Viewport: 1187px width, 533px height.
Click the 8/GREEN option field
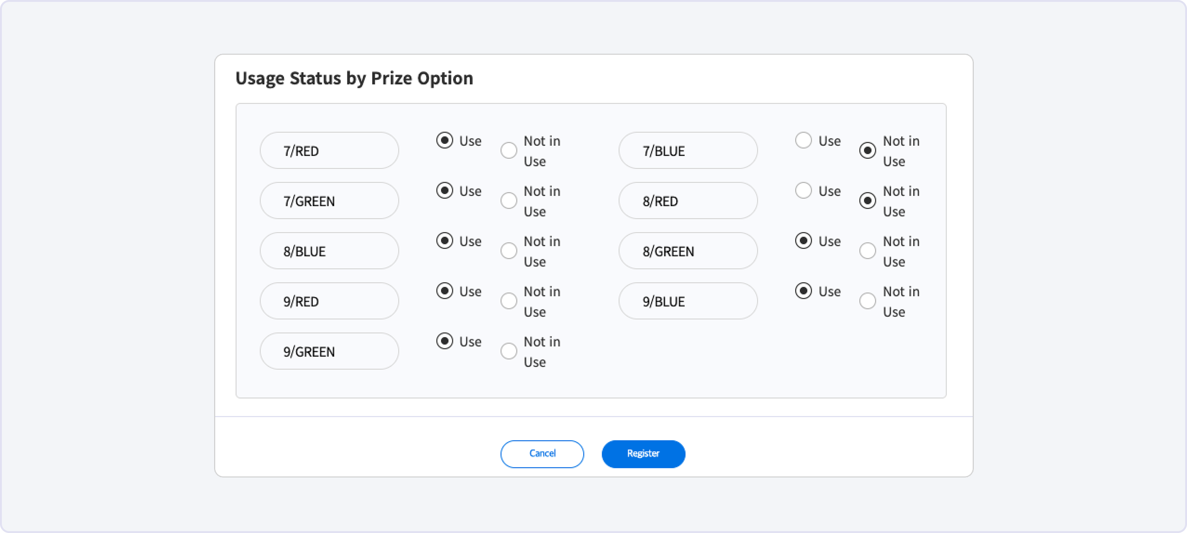click(687, 251)
